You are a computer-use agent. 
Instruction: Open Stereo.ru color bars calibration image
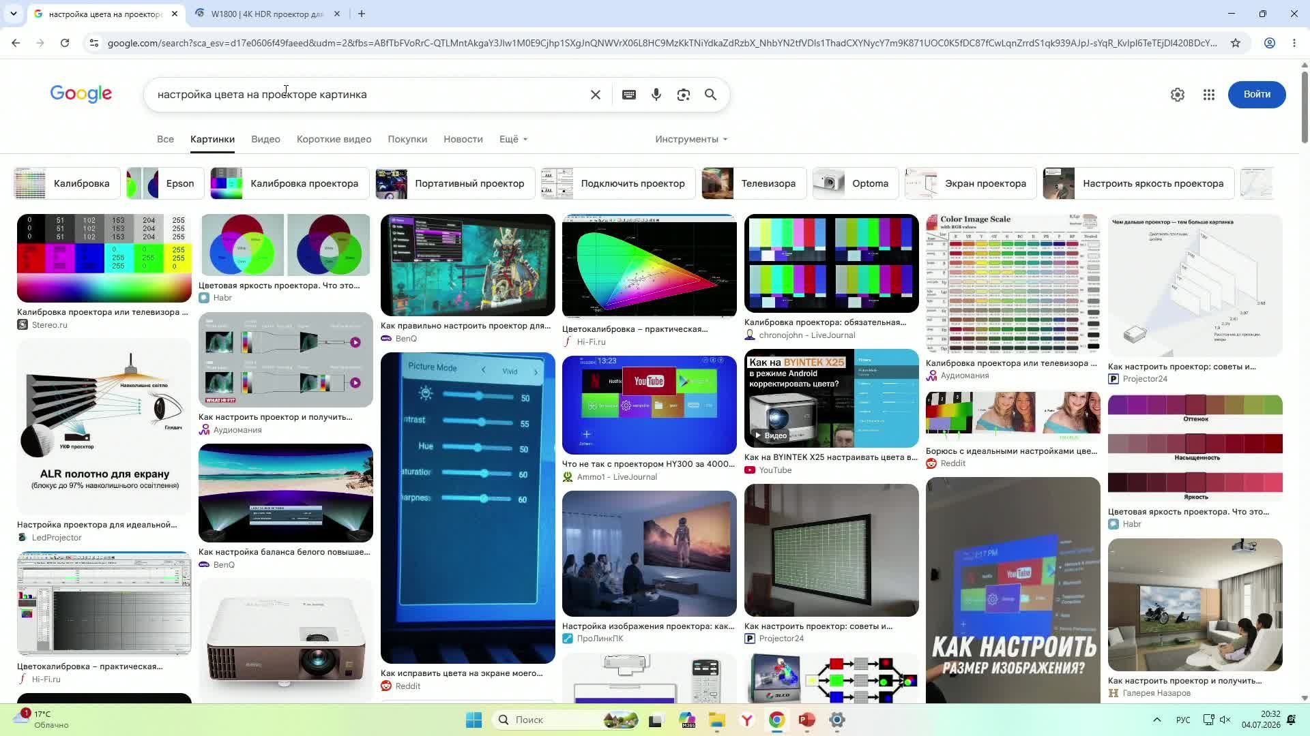pos(104,258)
